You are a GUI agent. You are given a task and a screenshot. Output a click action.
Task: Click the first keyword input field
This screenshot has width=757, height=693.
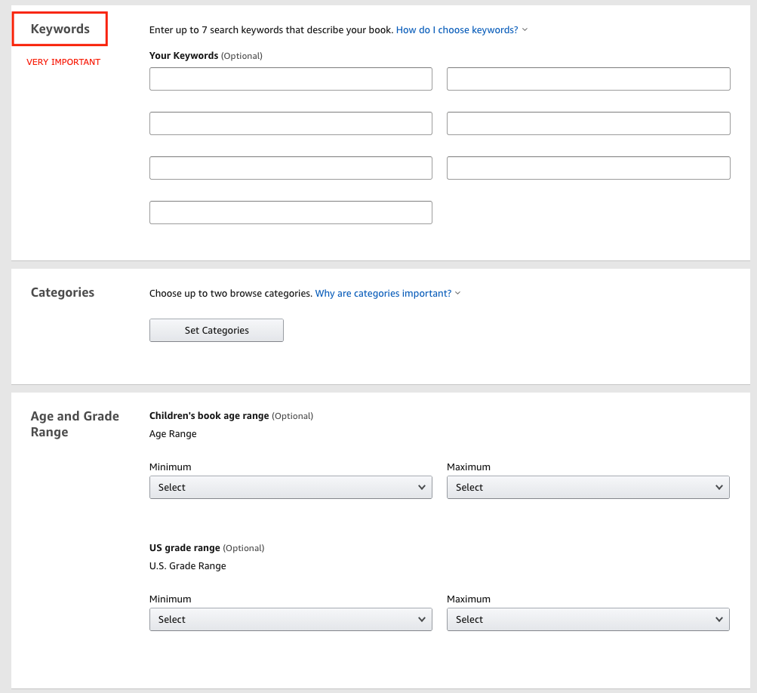point(291,79)
